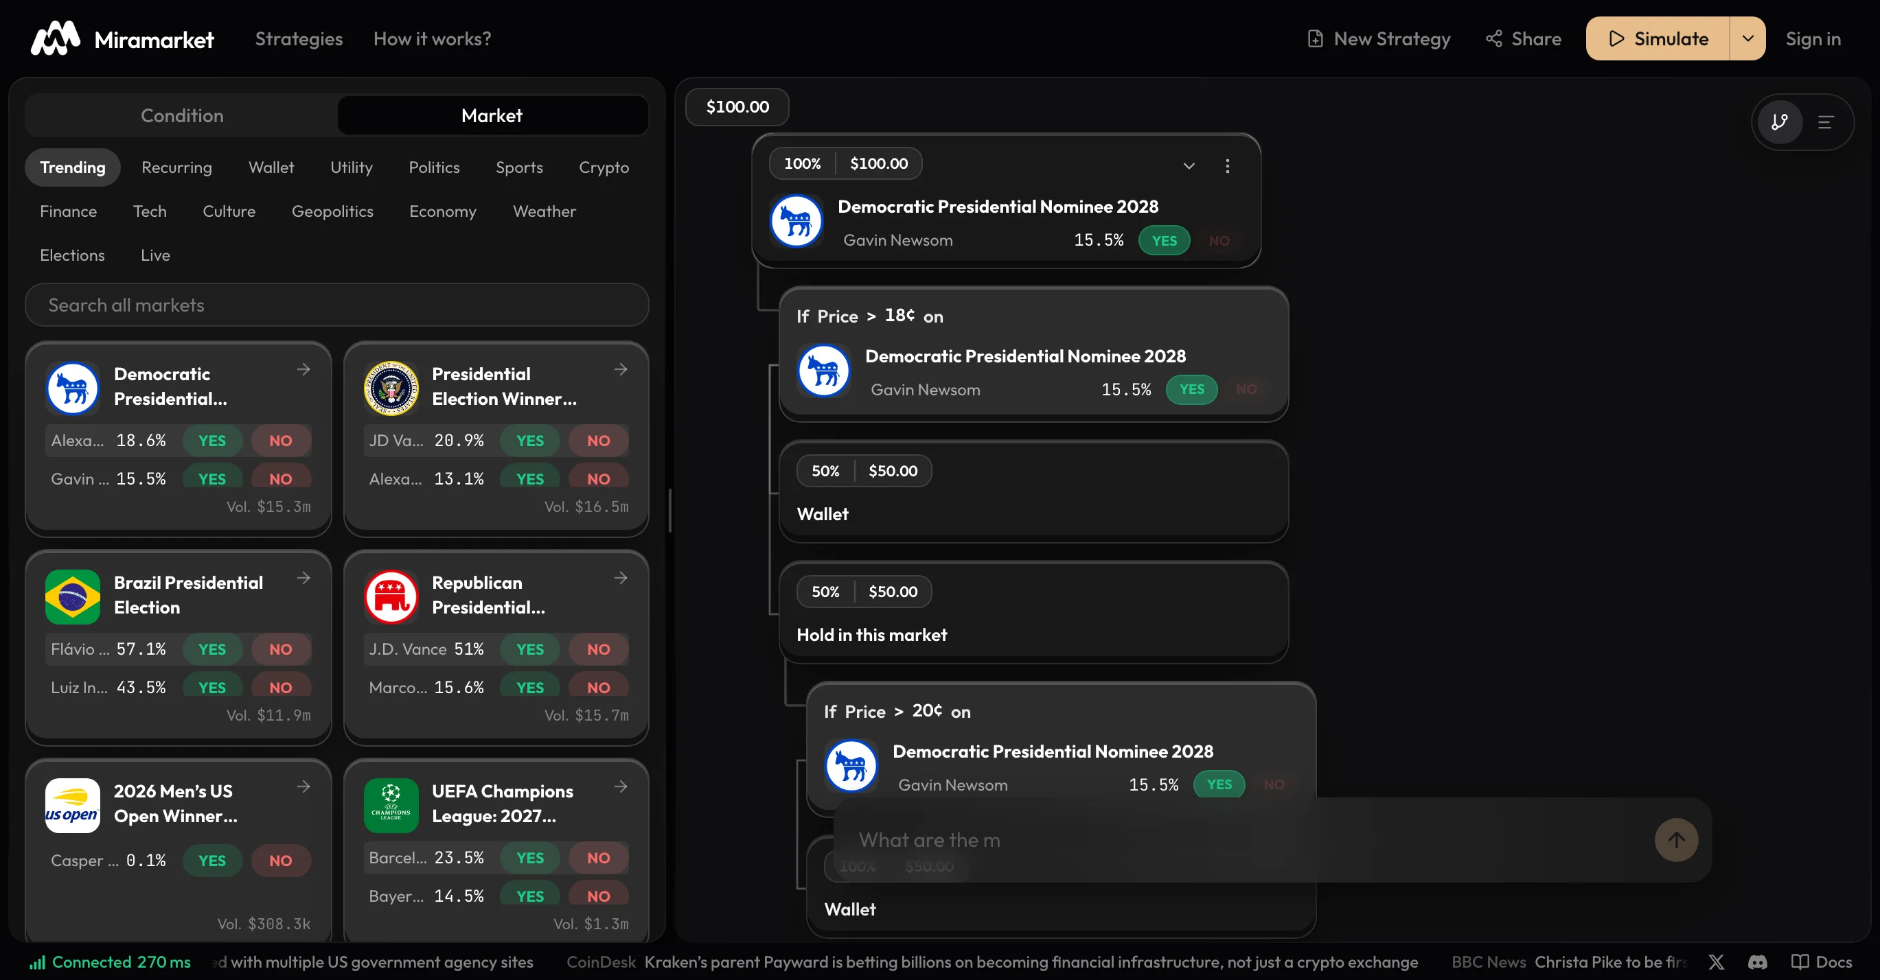Open Democratic Presidential market card arrow
Viewport: 1880px width, 980px height.
(x=303, y=370)
